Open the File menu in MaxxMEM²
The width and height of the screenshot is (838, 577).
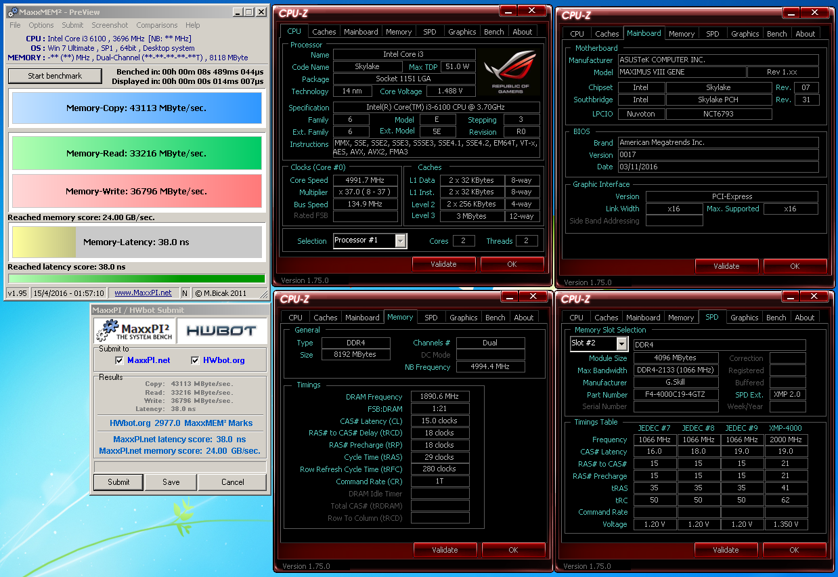pyautogui.click(x=15, y=25)
